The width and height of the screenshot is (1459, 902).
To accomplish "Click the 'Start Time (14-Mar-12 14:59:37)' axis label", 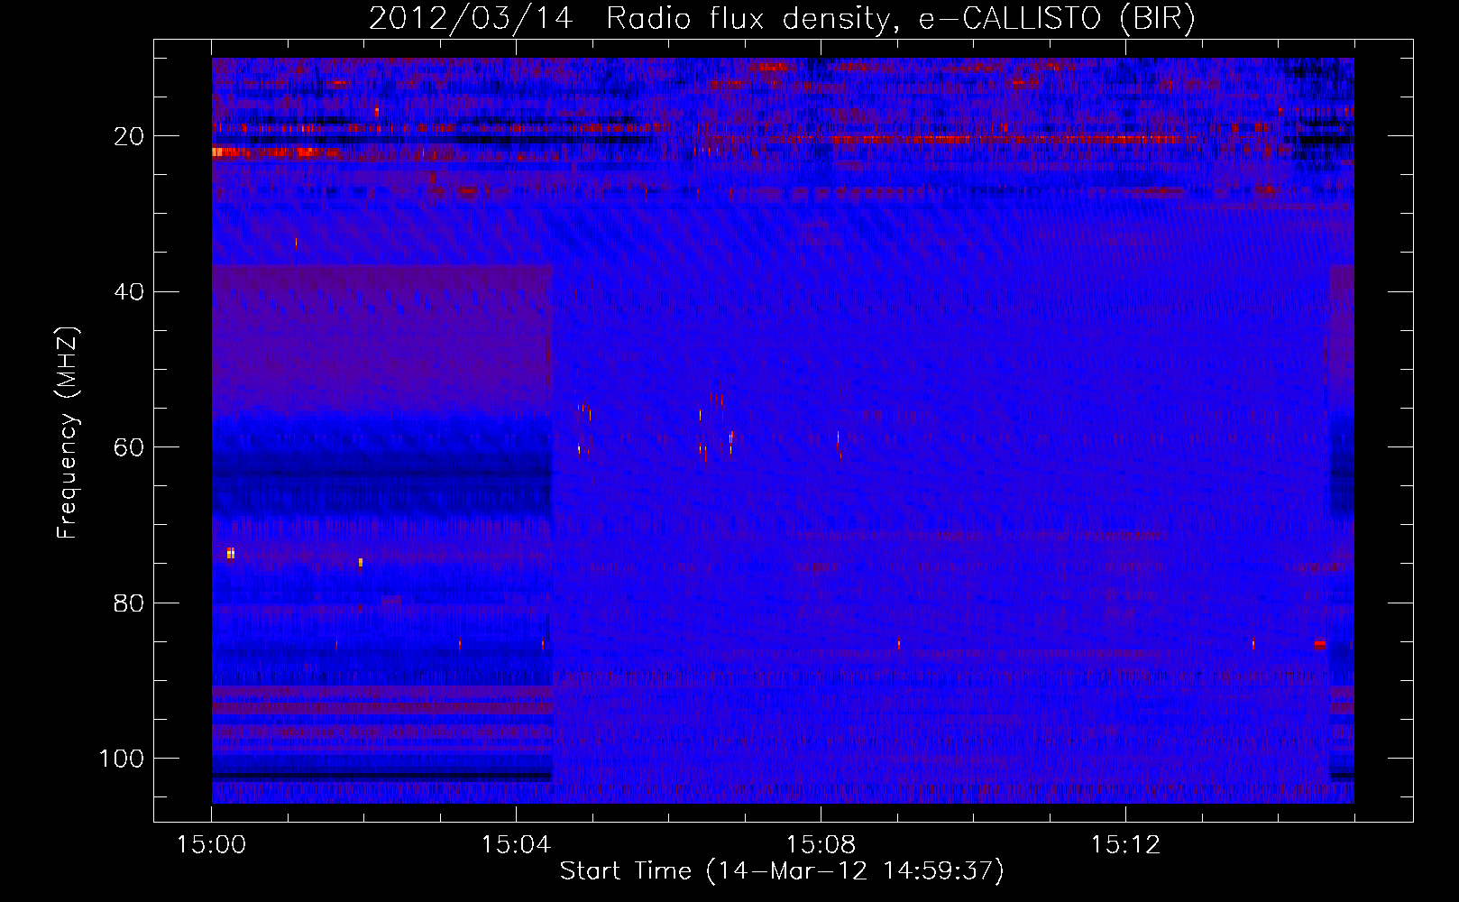I will 782,871.
